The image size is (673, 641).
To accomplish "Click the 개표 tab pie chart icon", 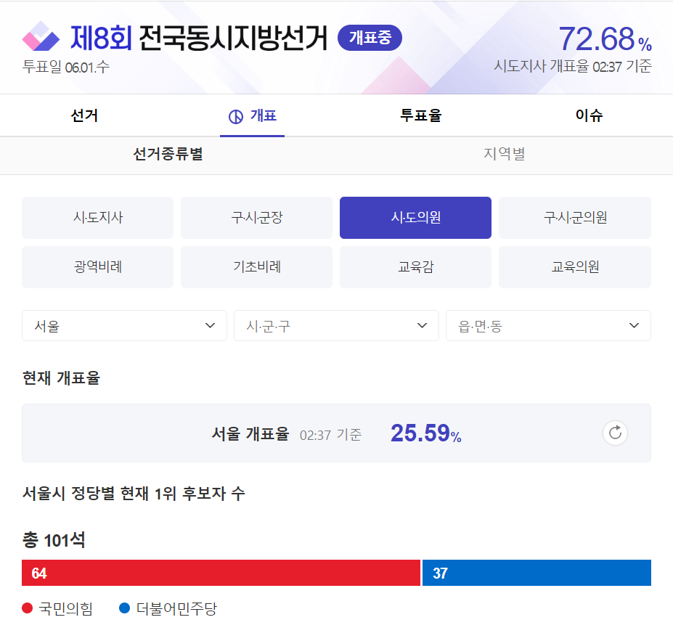I will tap(235, 116).
